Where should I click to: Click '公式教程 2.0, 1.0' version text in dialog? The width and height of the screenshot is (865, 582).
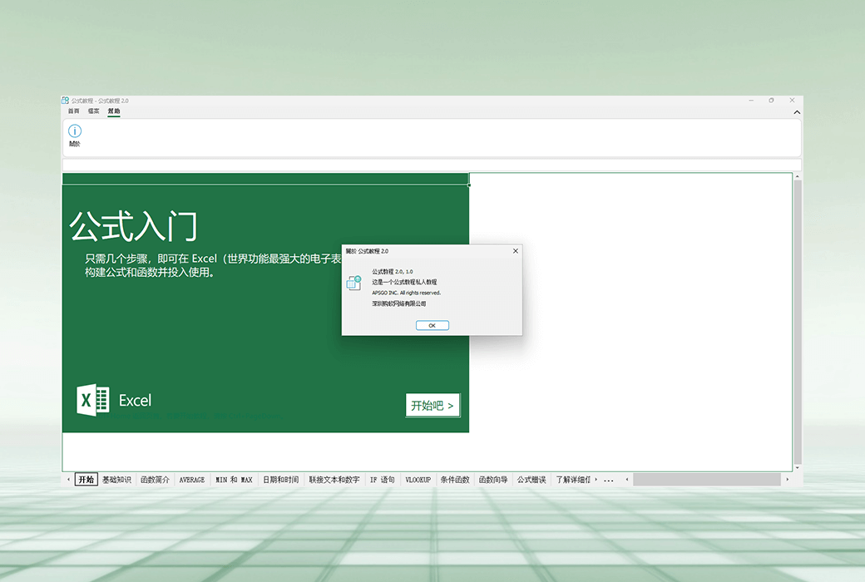click(x=393, y=271)
